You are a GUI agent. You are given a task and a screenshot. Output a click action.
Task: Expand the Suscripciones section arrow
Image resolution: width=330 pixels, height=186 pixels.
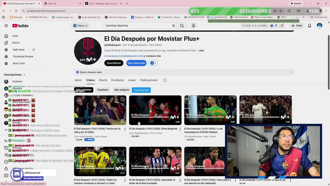click(24, 75)
